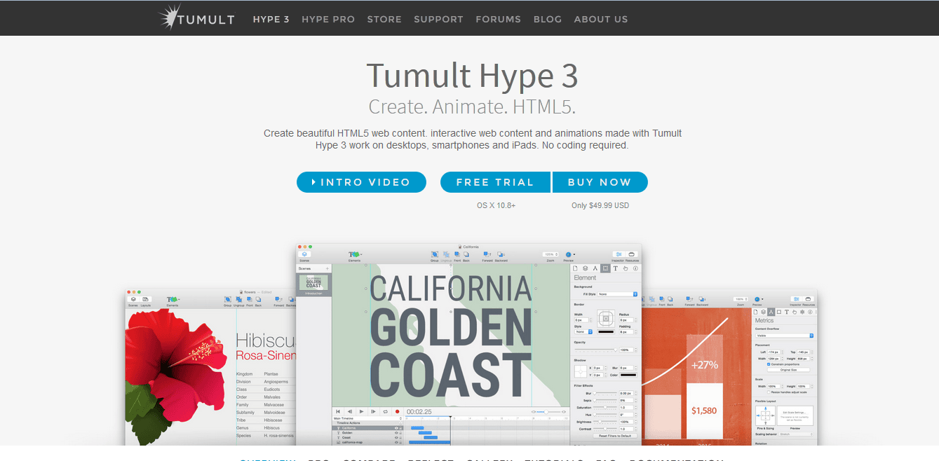Select Text inspector T icon in California window
The width and height of the screenshot is (939, 461).
[x=615, y=268]
